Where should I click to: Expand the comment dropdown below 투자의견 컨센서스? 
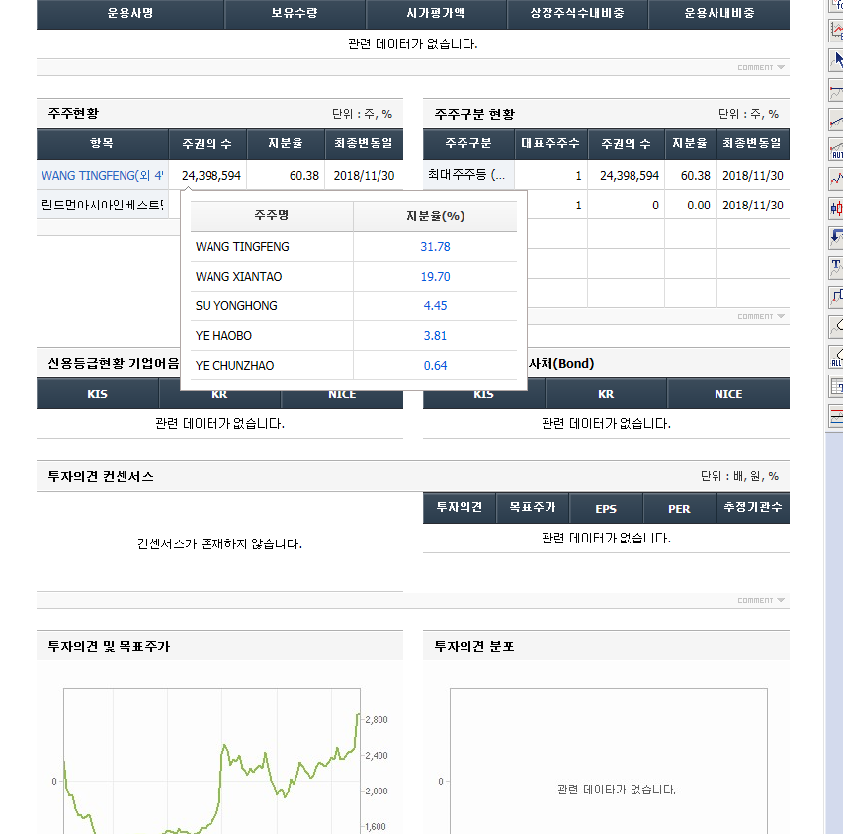point(761,600)
